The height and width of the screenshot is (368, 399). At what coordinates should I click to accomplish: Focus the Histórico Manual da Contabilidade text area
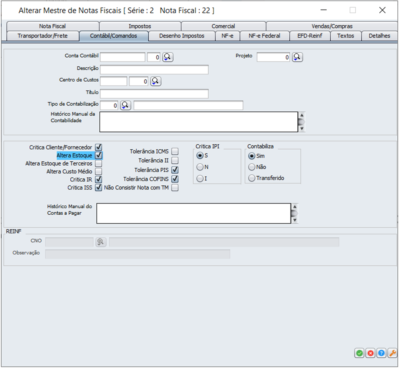199,122
